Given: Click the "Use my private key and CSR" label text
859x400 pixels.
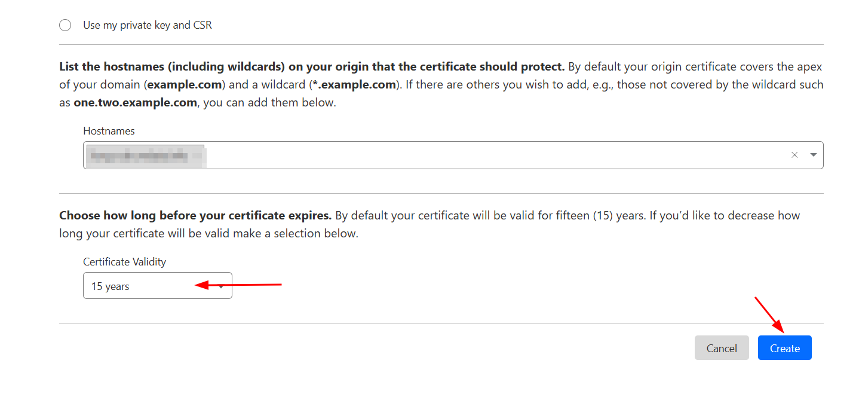Looking at the screenshot, I should click(x=147, y=25).
